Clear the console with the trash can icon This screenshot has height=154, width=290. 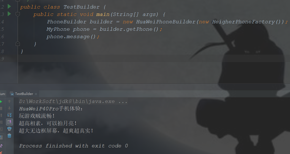(x=9, y=136)
